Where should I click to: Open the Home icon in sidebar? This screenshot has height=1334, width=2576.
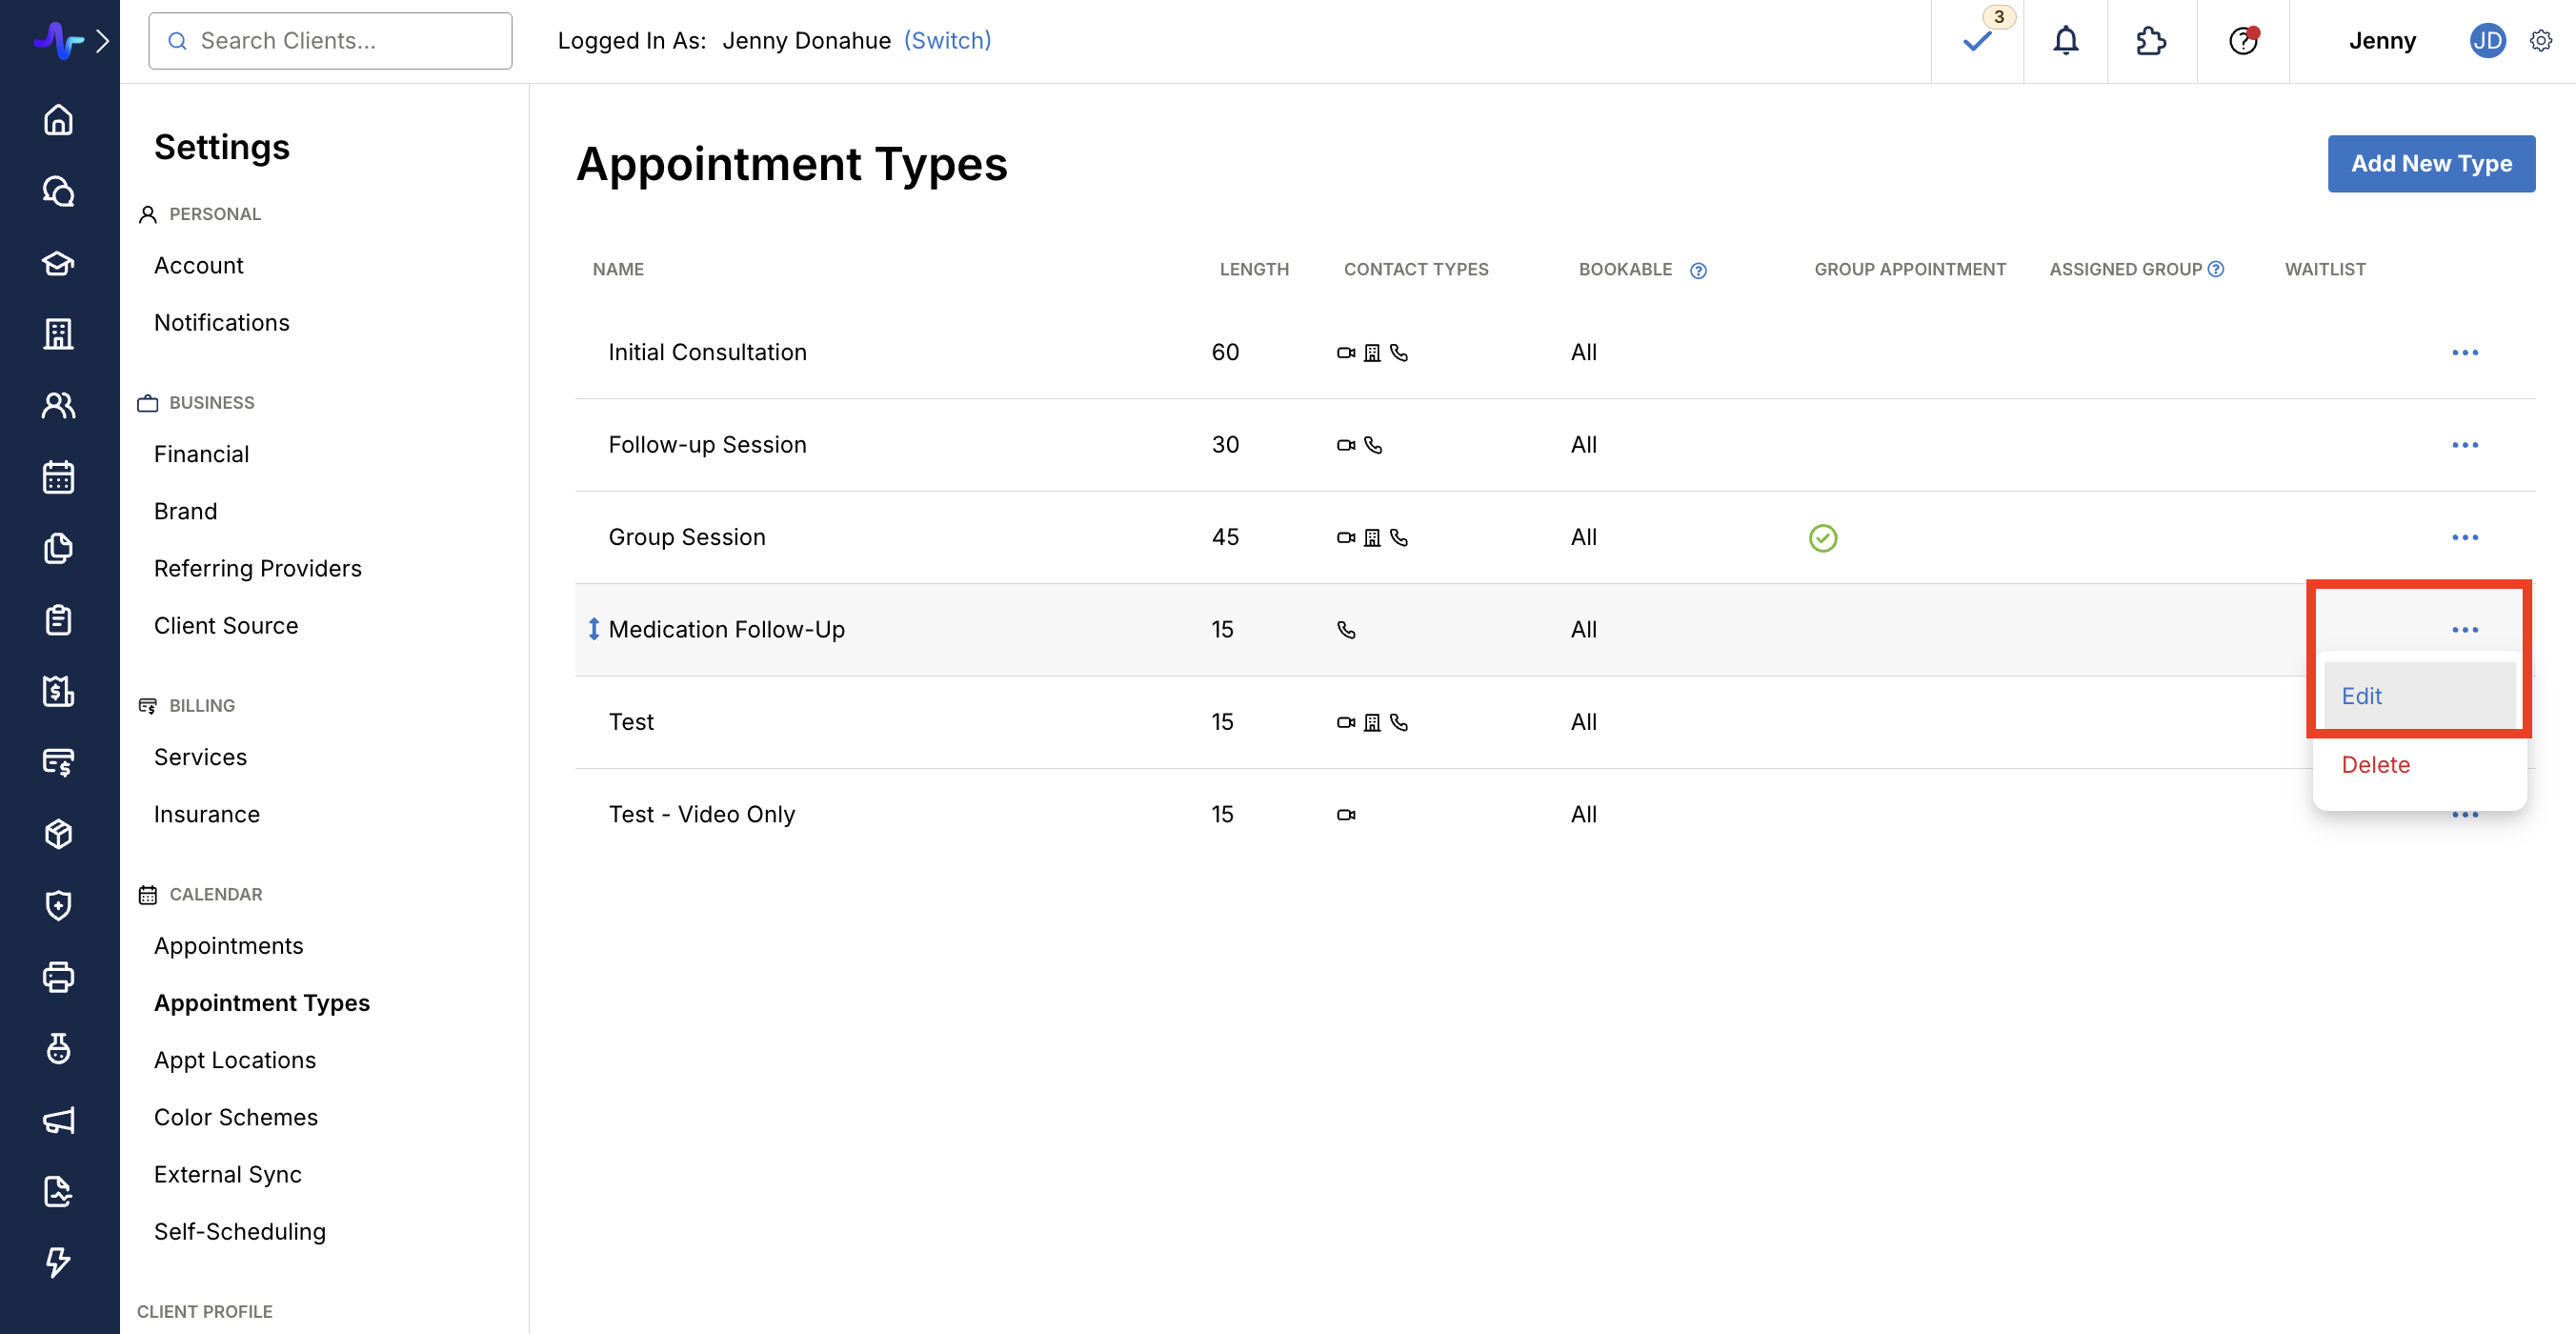58,119
